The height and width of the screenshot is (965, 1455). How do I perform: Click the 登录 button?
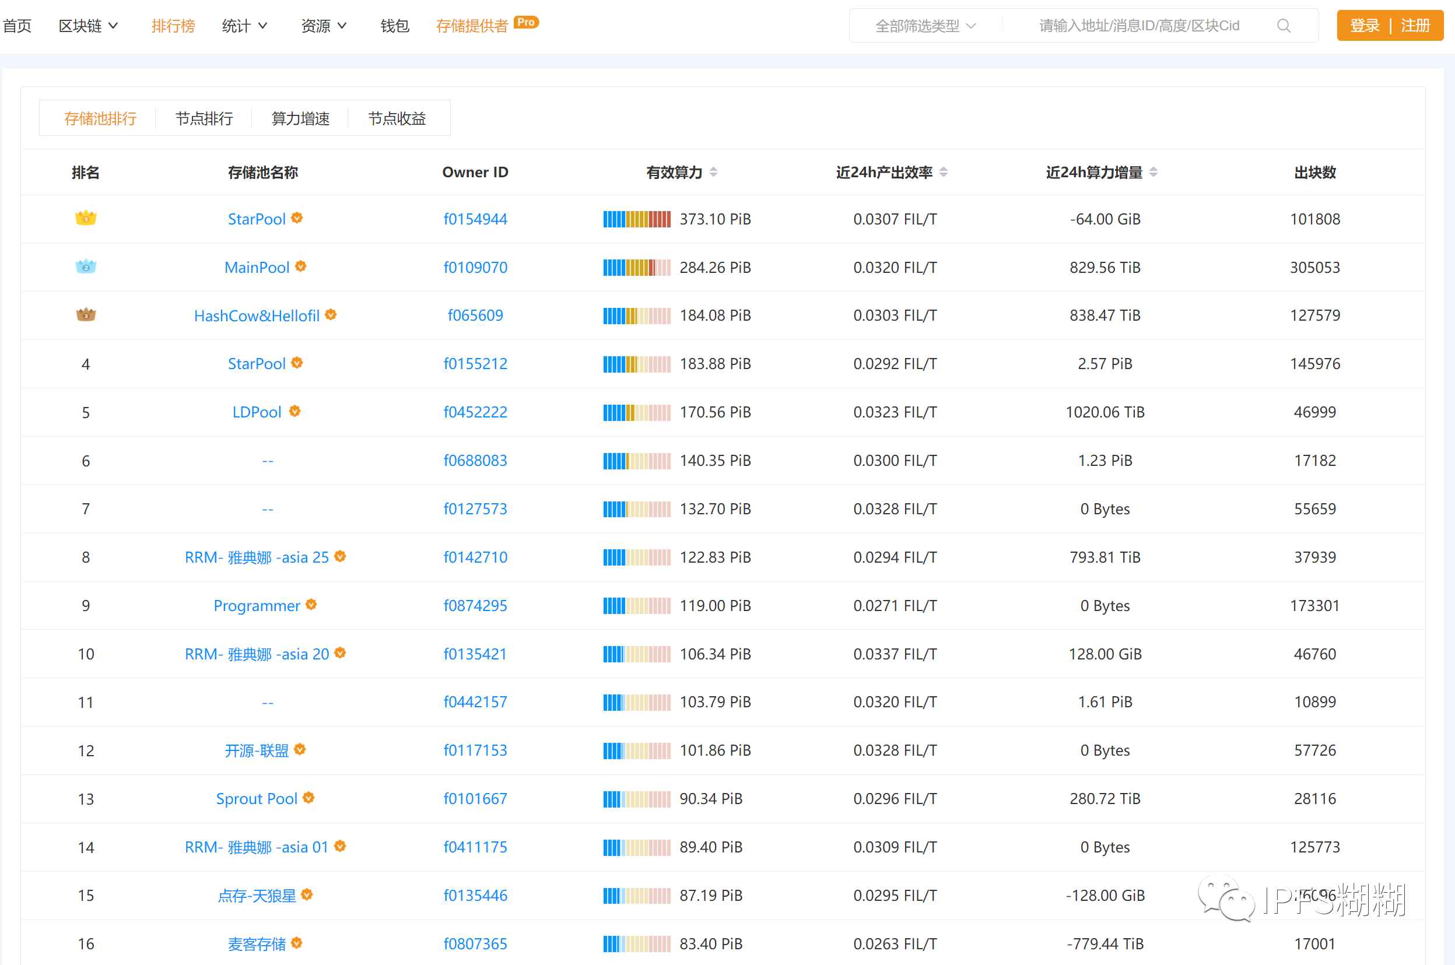[1365, 26]
